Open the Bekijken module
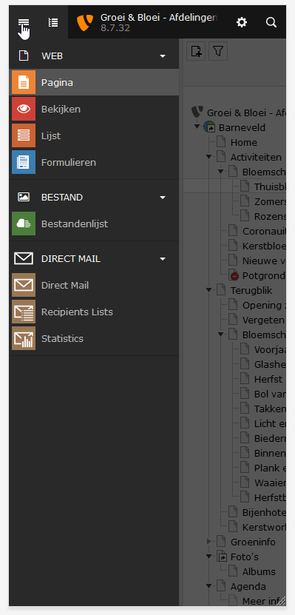Image resolution: width=295 pixels, height=615 pixels. [x=94, y=109]
